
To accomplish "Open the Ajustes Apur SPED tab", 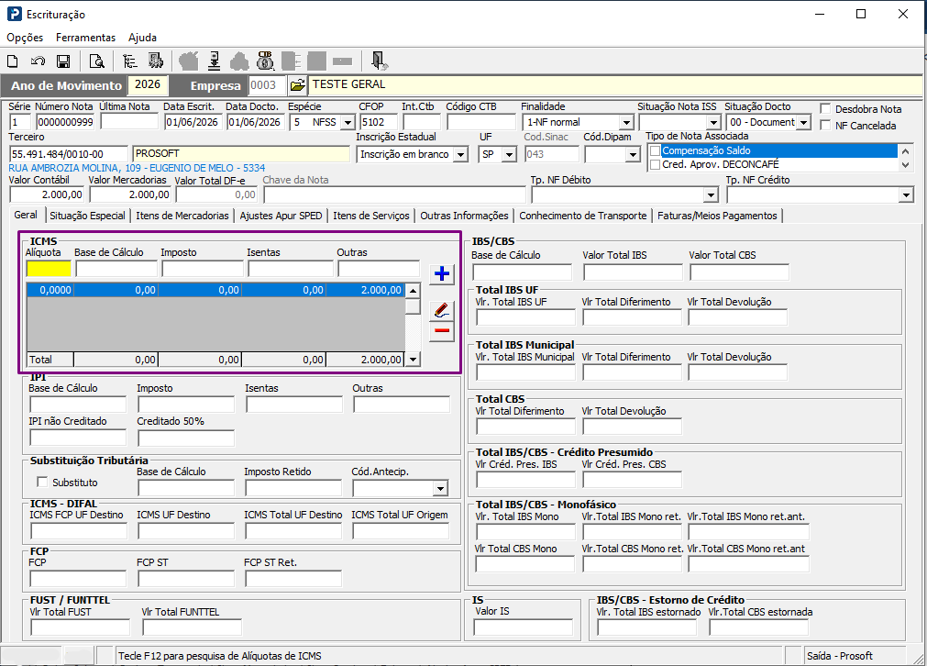I will tap(281, 216).
